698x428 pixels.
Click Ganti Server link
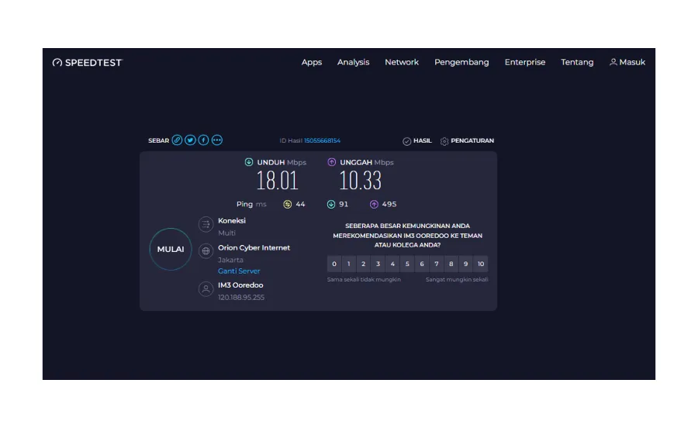[x=239, y=271]
